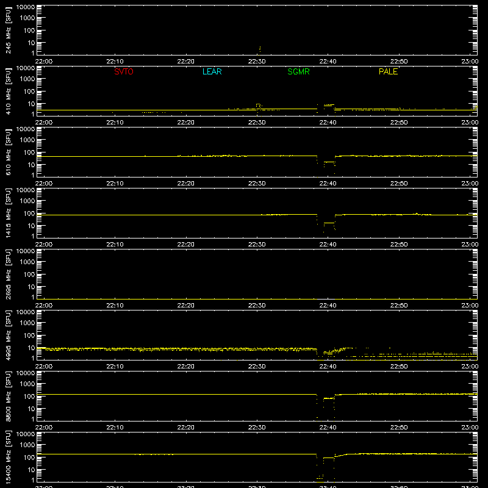The height and width of the screenshot is (488, 488).
Task: Click 22:00 tick label below 245 MHz panel
Action: point(43,62)
